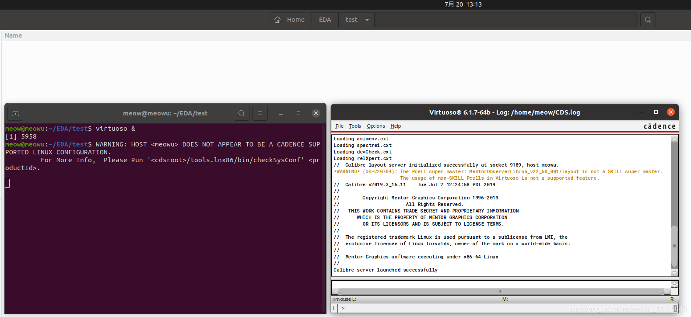Screen dimensions: 691x317
Task: Click the '[1] 5958' job line in terminal
Action: 21,136
